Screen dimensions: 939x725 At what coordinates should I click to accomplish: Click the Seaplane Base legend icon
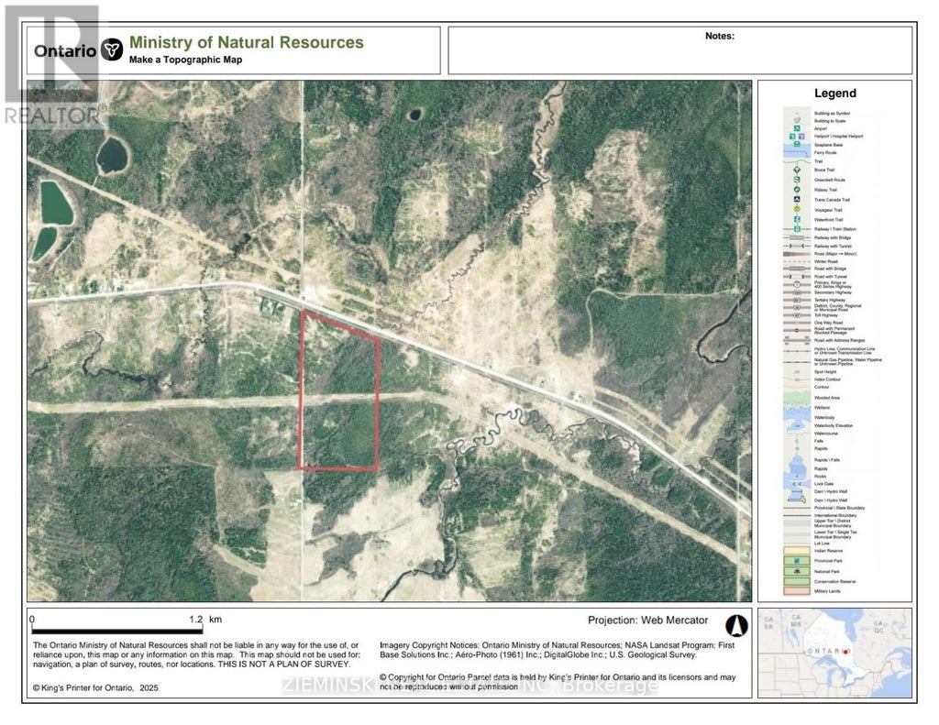(x=797, y=145)
